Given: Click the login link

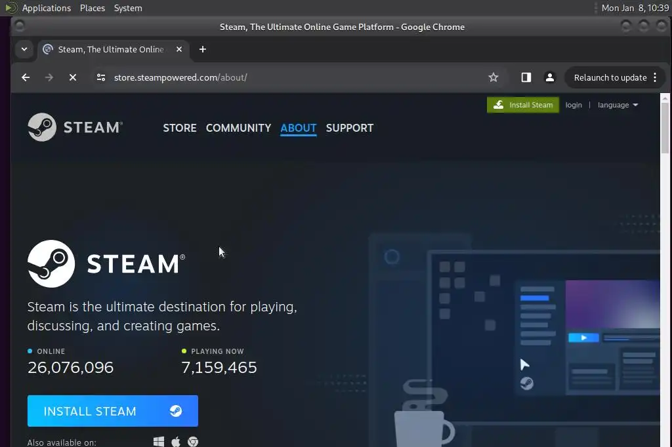Looking at the screenshot, I should 574,105.
